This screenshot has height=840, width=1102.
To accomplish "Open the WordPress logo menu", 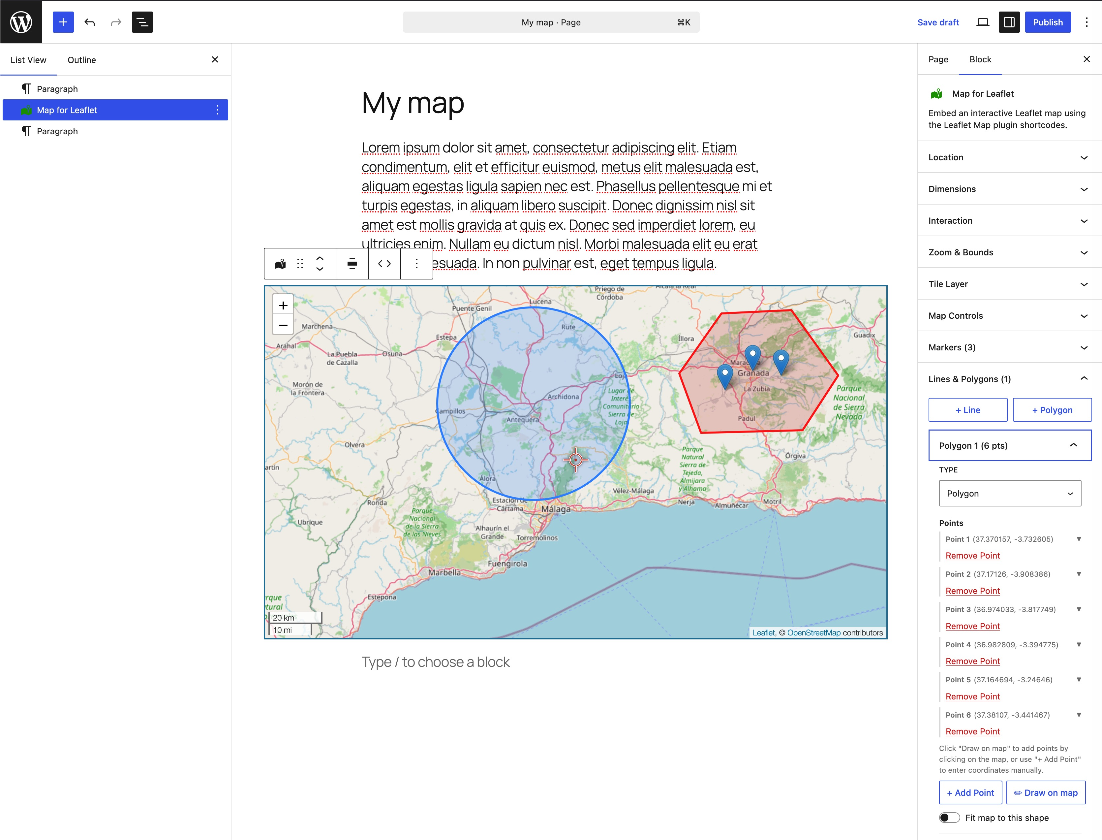I will pos(21,22).
